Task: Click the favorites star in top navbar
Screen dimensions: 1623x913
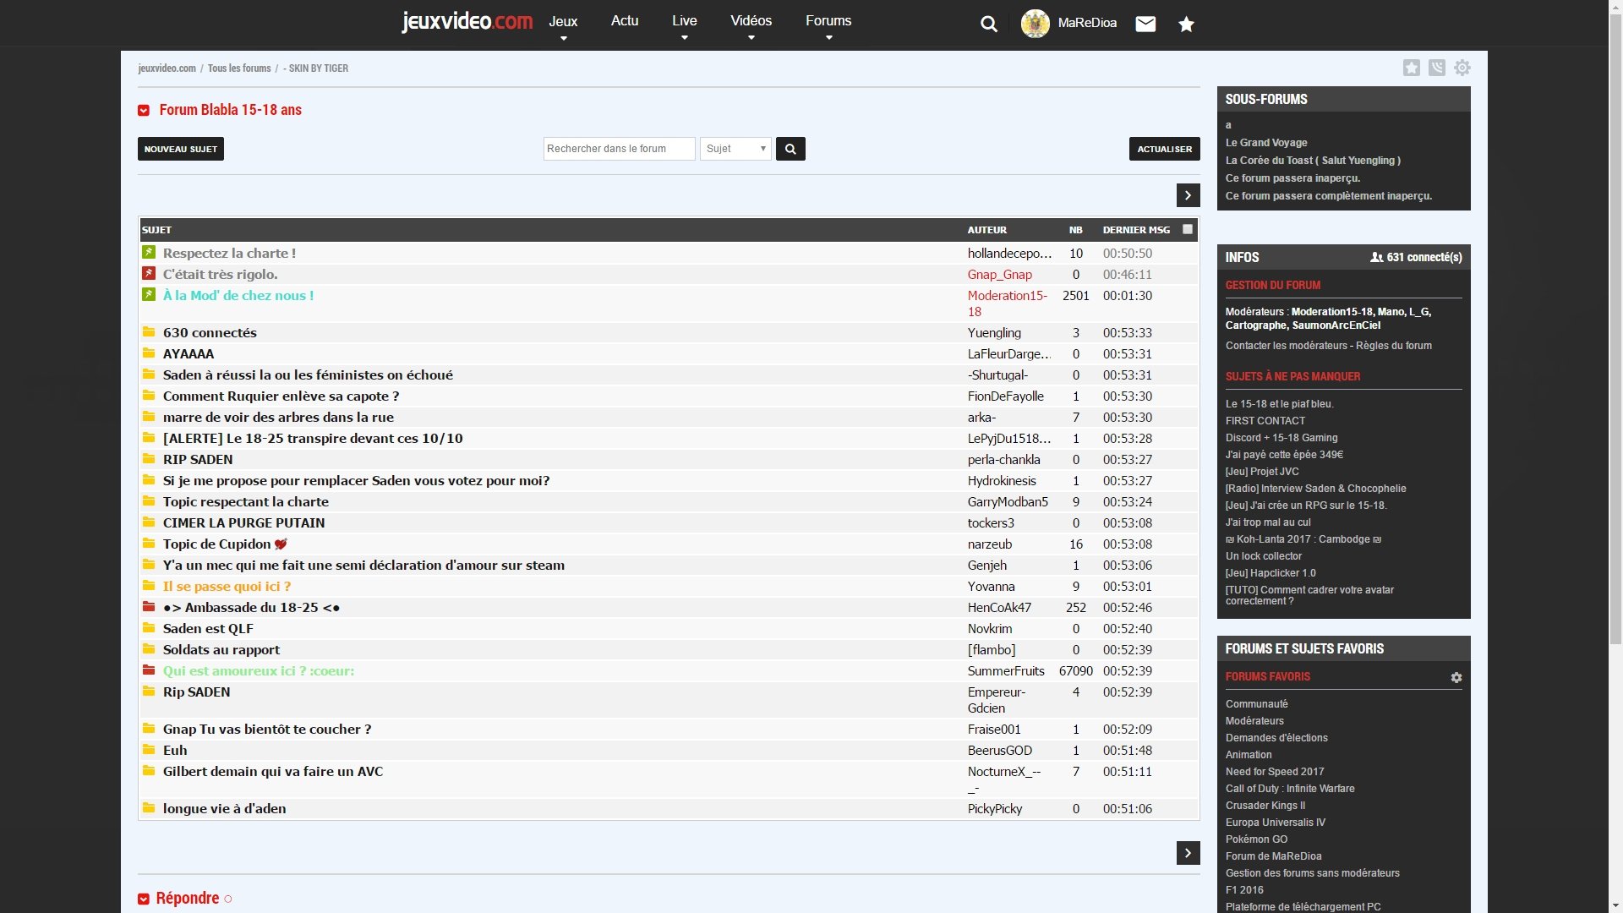Action: (1186, 24)
